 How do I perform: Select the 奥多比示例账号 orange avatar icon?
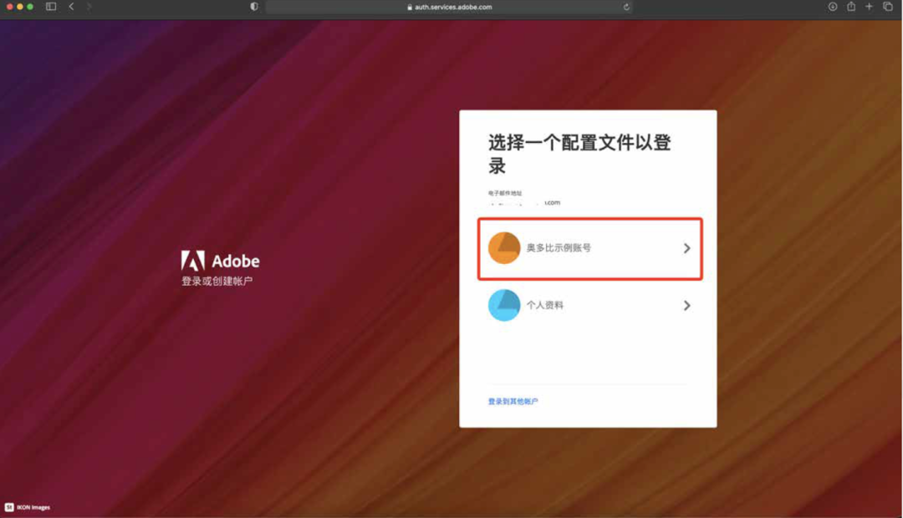(505, 247)
